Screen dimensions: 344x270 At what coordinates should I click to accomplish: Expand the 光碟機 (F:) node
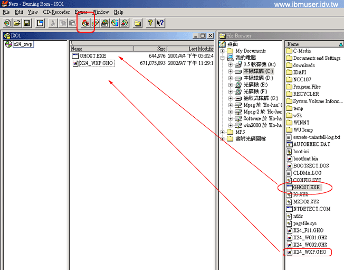click(x=231, y=91)
